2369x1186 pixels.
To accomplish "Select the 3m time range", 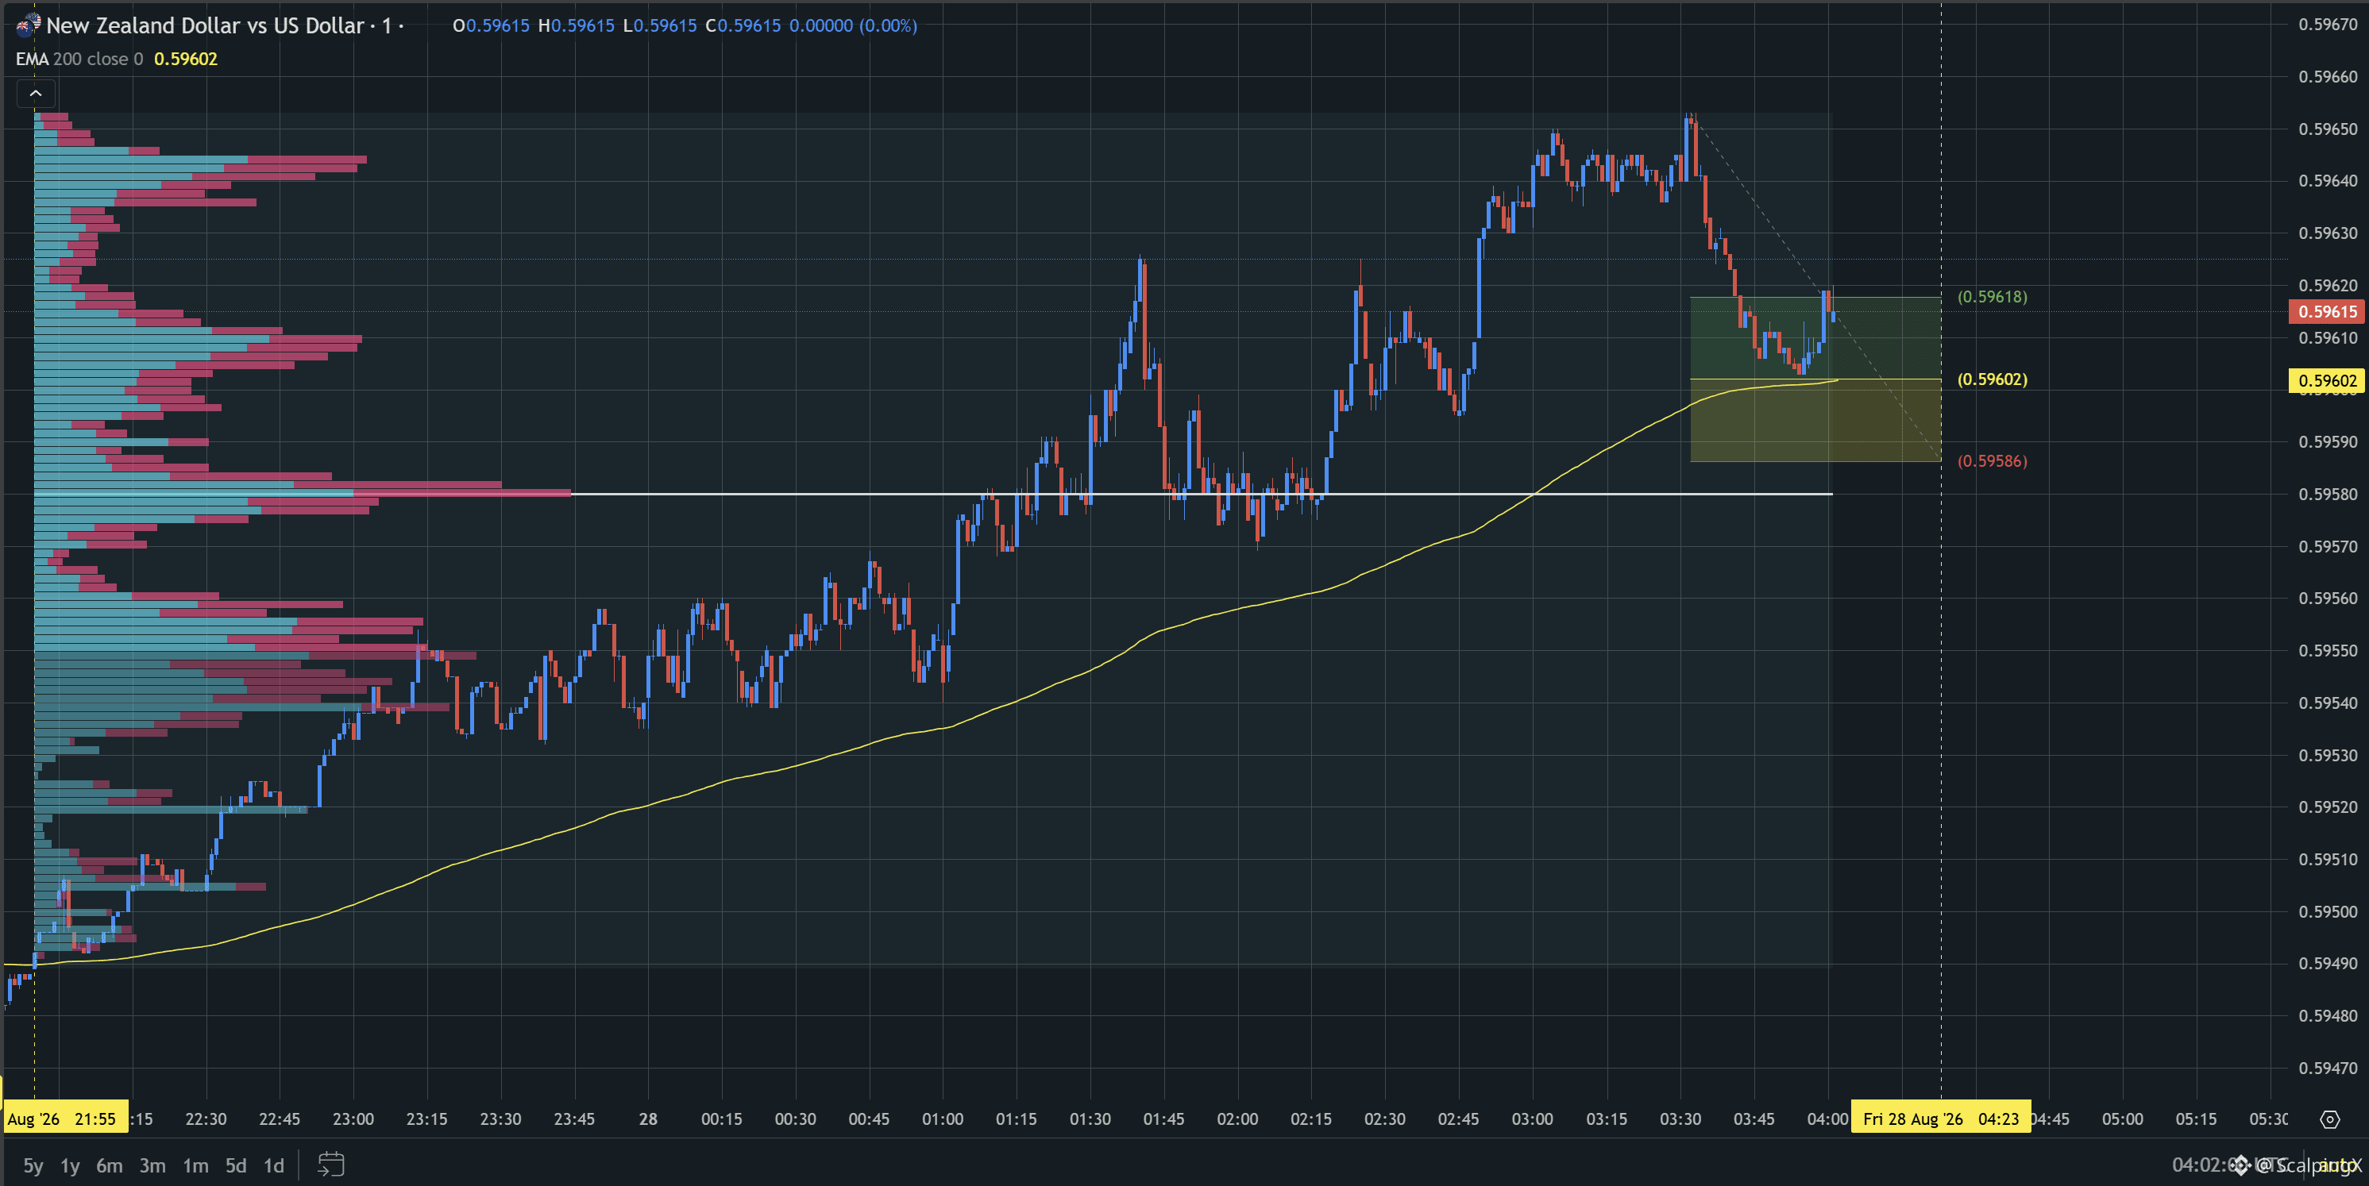I will pyautogui.click(x=152, y=1166).
